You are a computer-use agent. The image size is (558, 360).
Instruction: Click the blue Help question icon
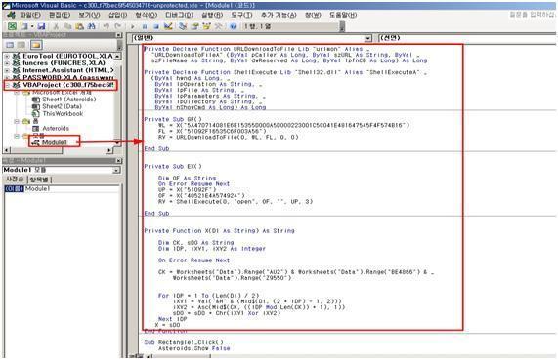[234, 26]
